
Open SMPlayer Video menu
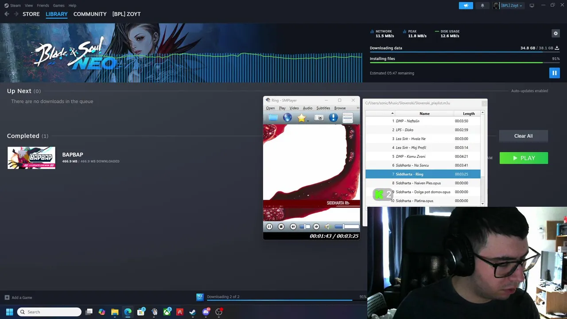click(x=294, y=108)
